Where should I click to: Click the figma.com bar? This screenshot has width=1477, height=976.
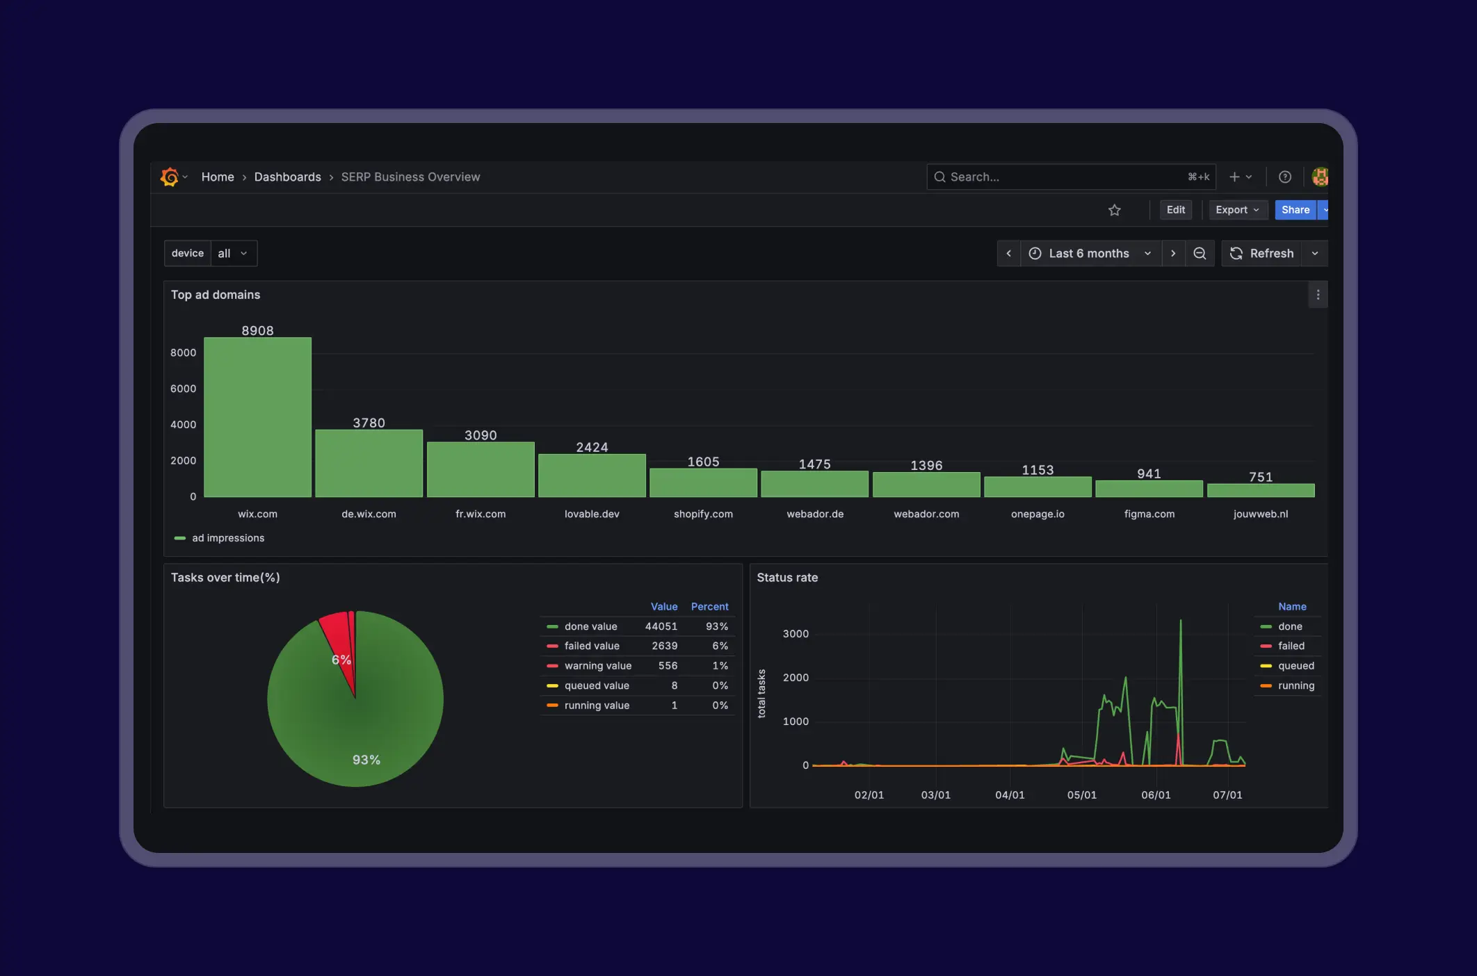(1149, 489)
